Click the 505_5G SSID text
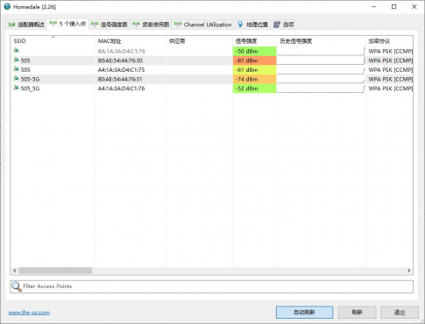The width and height of the screenshot is (425, 324). click(30, 88)
